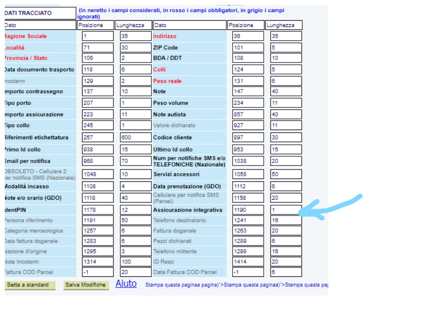Select Tipo collo Posizione input
The width and height of the screenshot is (447, 315).
[x=98, y=126]
